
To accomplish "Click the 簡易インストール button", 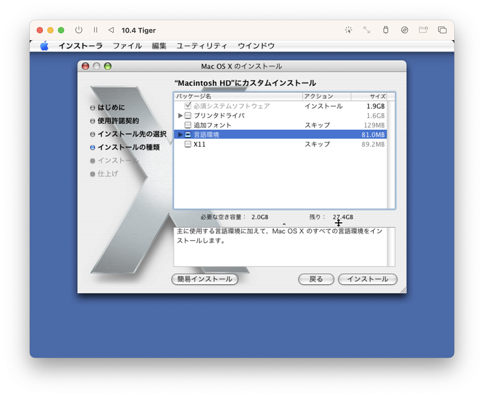I will click(x=204, y=279).
